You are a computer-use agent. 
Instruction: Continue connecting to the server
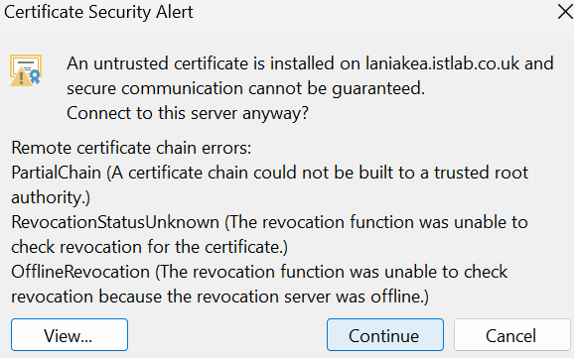385,335
